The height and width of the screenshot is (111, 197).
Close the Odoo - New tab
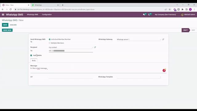pos(29,5)
